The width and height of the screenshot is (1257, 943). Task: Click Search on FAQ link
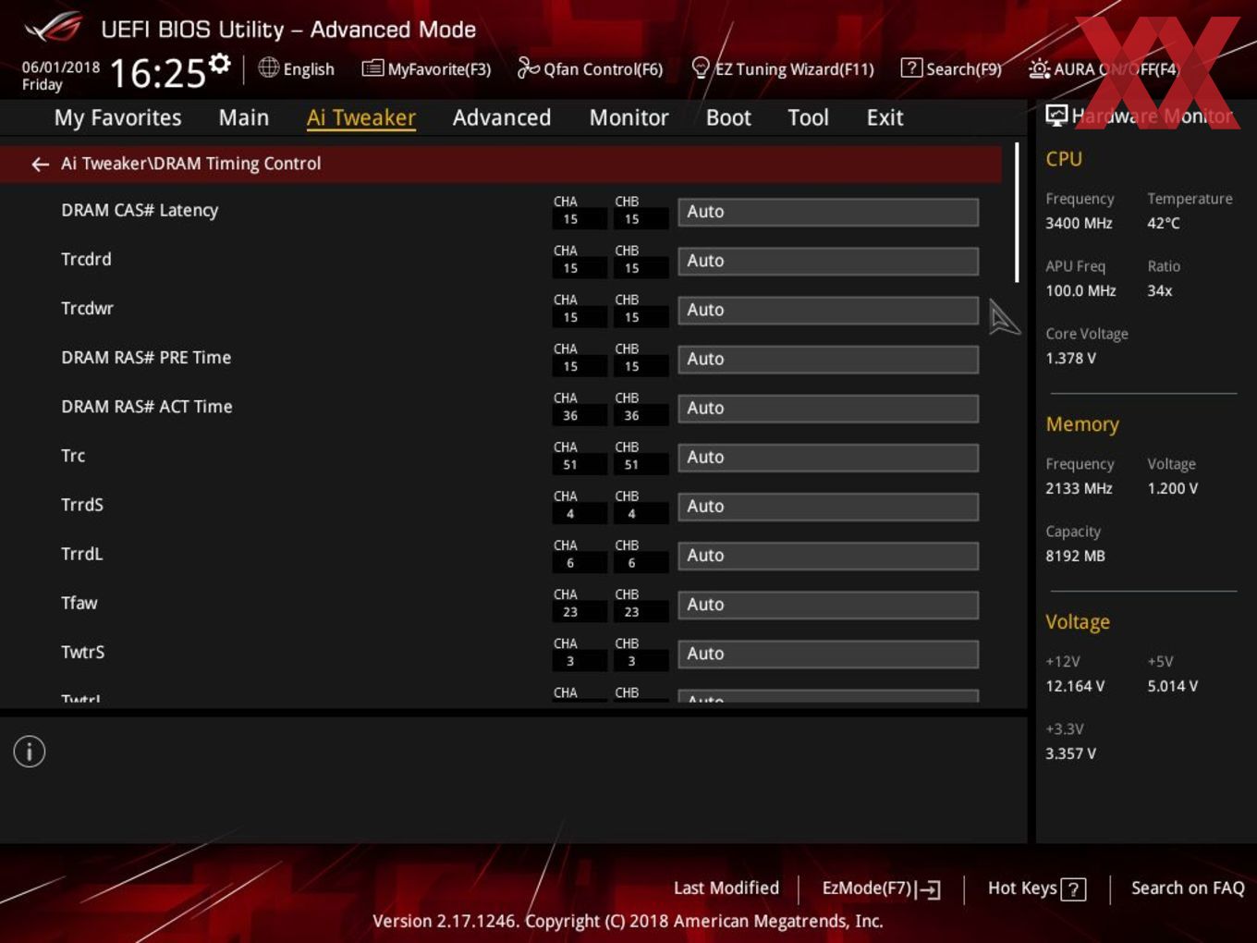(1188, 888)
